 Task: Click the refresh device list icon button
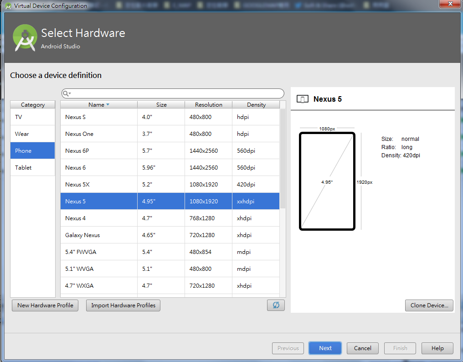(x=276, y=305)
